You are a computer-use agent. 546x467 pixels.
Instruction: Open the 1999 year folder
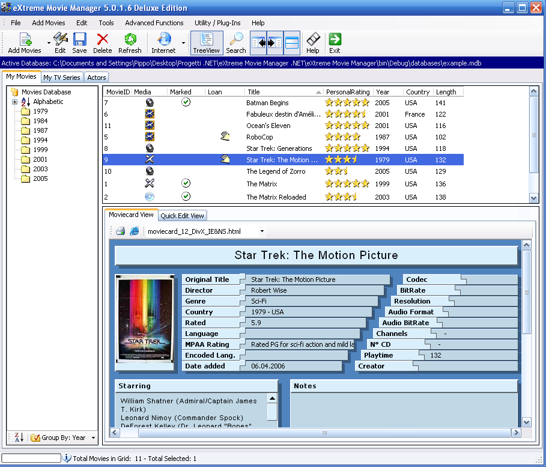(x=40, y=150)
